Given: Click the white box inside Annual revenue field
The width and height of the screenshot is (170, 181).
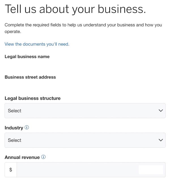Looking at the screenshot, I should click(151, 170).
